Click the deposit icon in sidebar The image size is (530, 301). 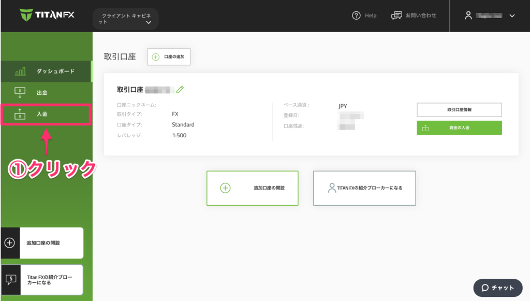coord(20,114)
